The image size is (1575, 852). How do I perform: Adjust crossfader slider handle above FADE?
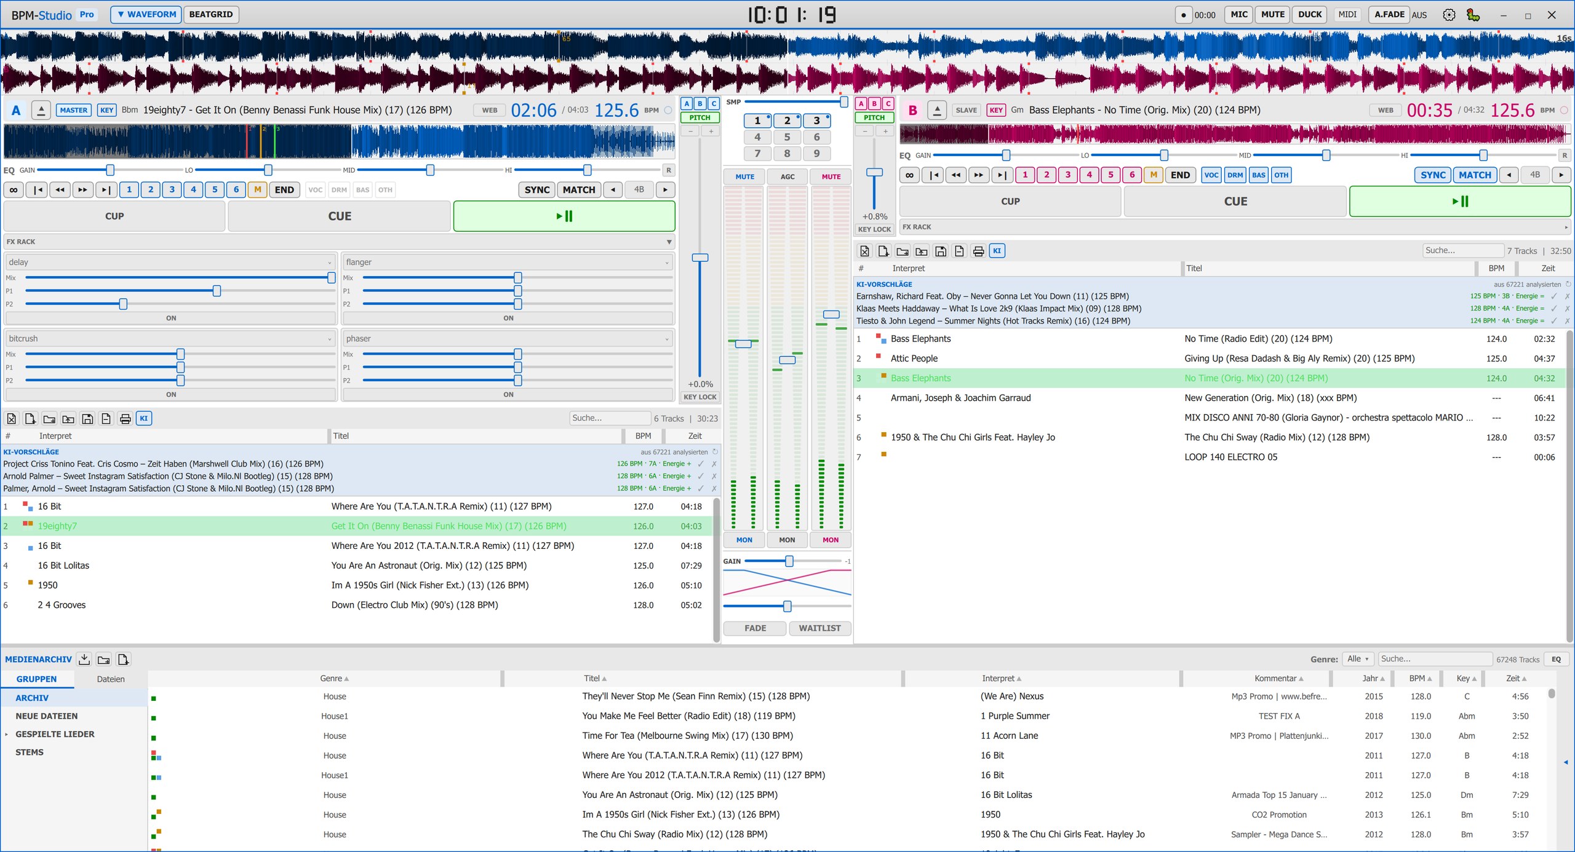tap(787, 607)
